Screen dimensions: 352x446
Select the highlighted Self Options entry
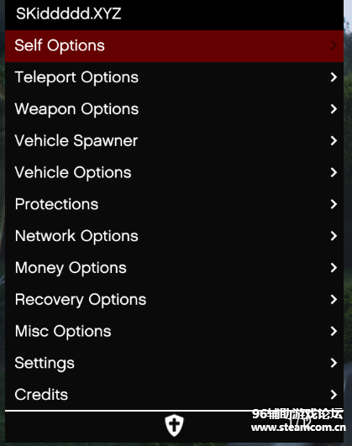pyautogui.click(x=174, y=46)
